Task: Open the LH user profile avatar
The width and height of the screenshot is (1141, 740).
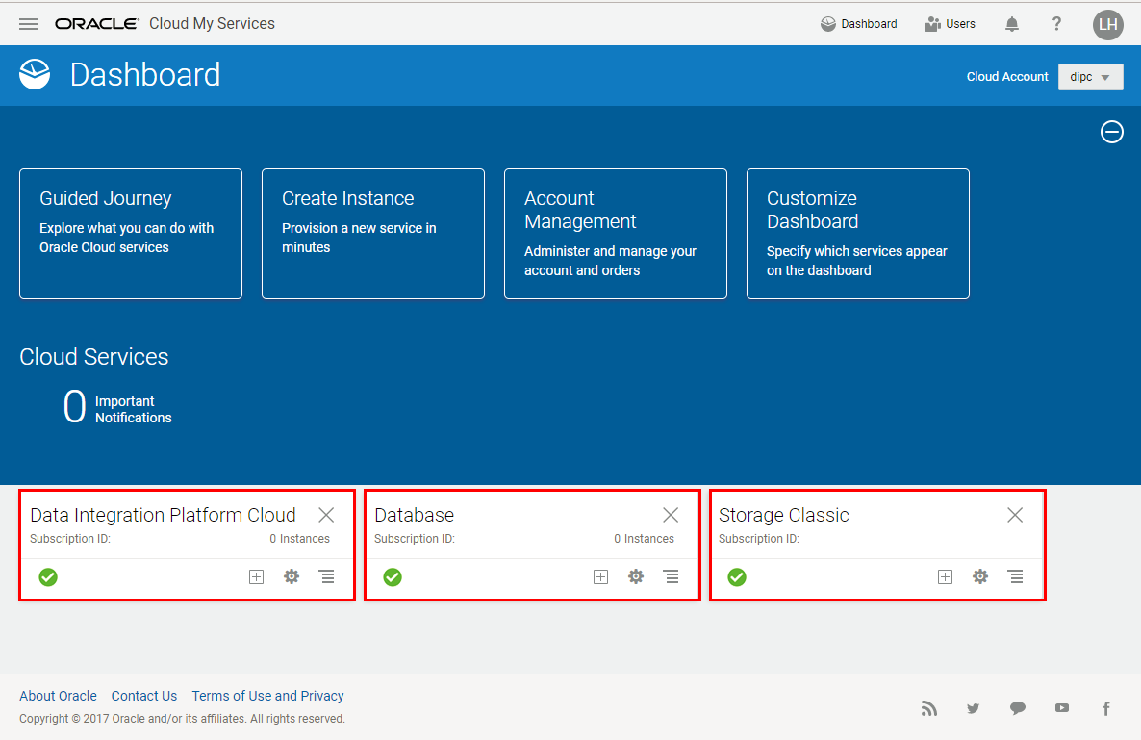Action: click(x=1107, y=24)
